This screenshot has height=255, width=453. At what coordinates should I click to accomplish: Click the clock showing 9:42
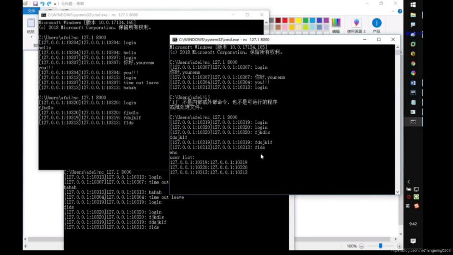(413, 224)
